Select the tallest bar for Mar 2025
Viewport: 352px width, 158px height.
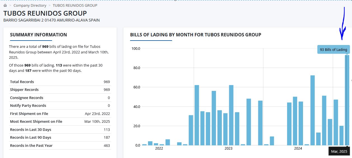pyautogui.click(x=347, y=100)
